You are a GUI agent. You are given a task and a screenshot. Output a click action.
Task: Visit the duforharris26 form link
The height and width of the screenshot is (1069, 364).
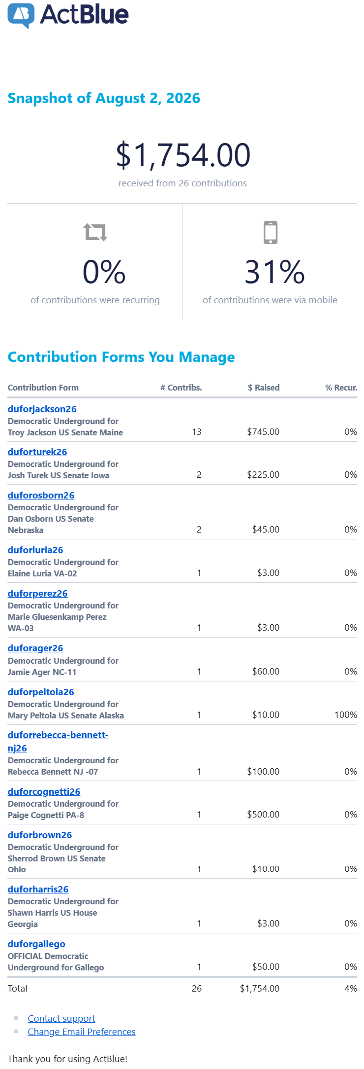click(x=38, y=889)
